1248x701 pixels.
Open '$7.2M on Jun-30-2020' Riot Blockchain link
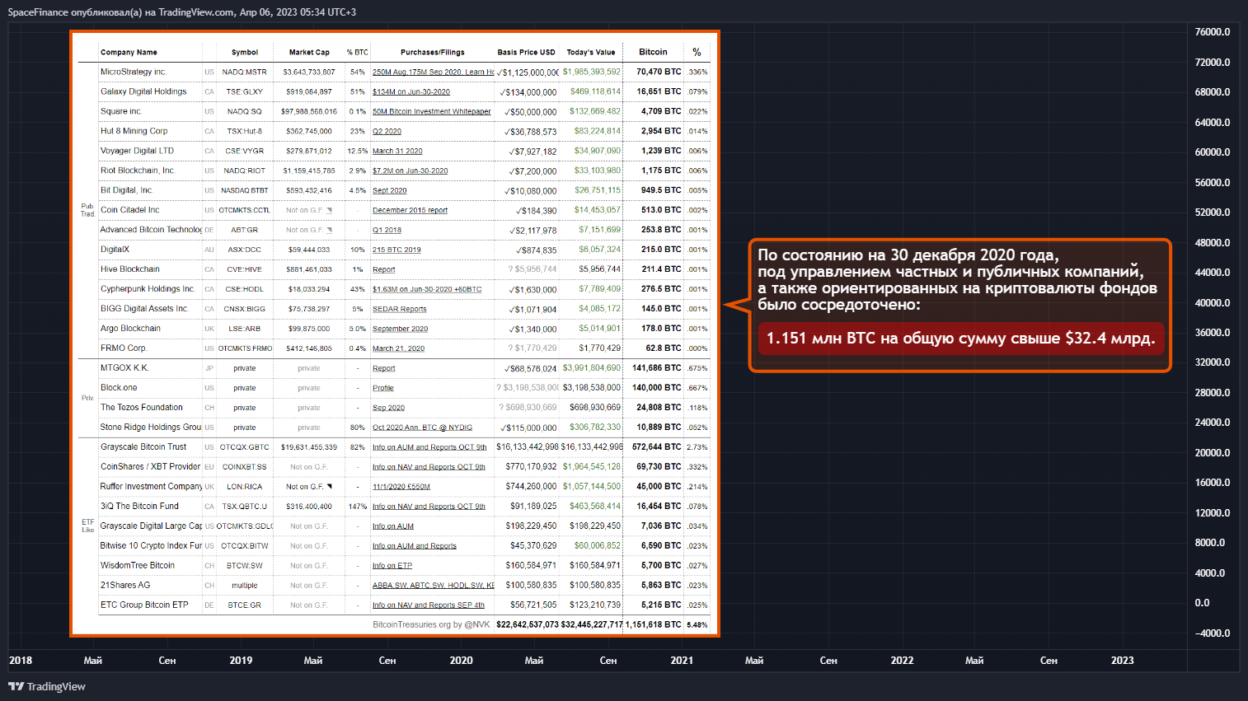(410, 171)
